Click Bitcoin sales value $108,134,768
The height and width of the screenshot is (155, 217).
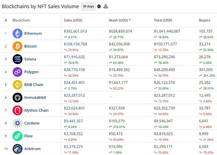(75, 44)
